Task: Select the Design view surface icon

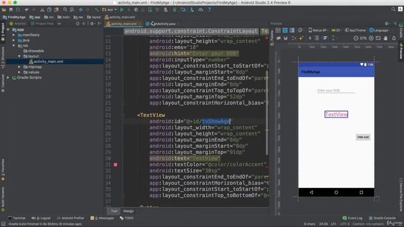Action: point(278,30)
